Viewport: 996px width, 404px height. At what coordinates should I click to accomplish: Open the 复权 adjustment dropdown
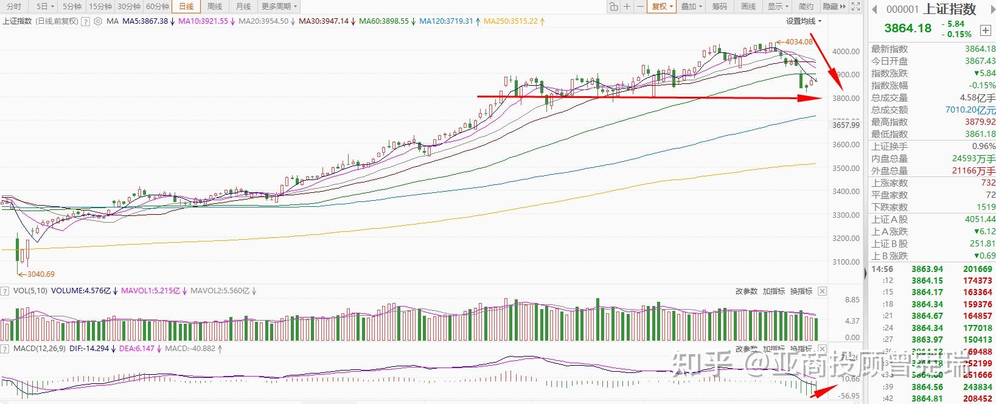[x=662, y=7]
